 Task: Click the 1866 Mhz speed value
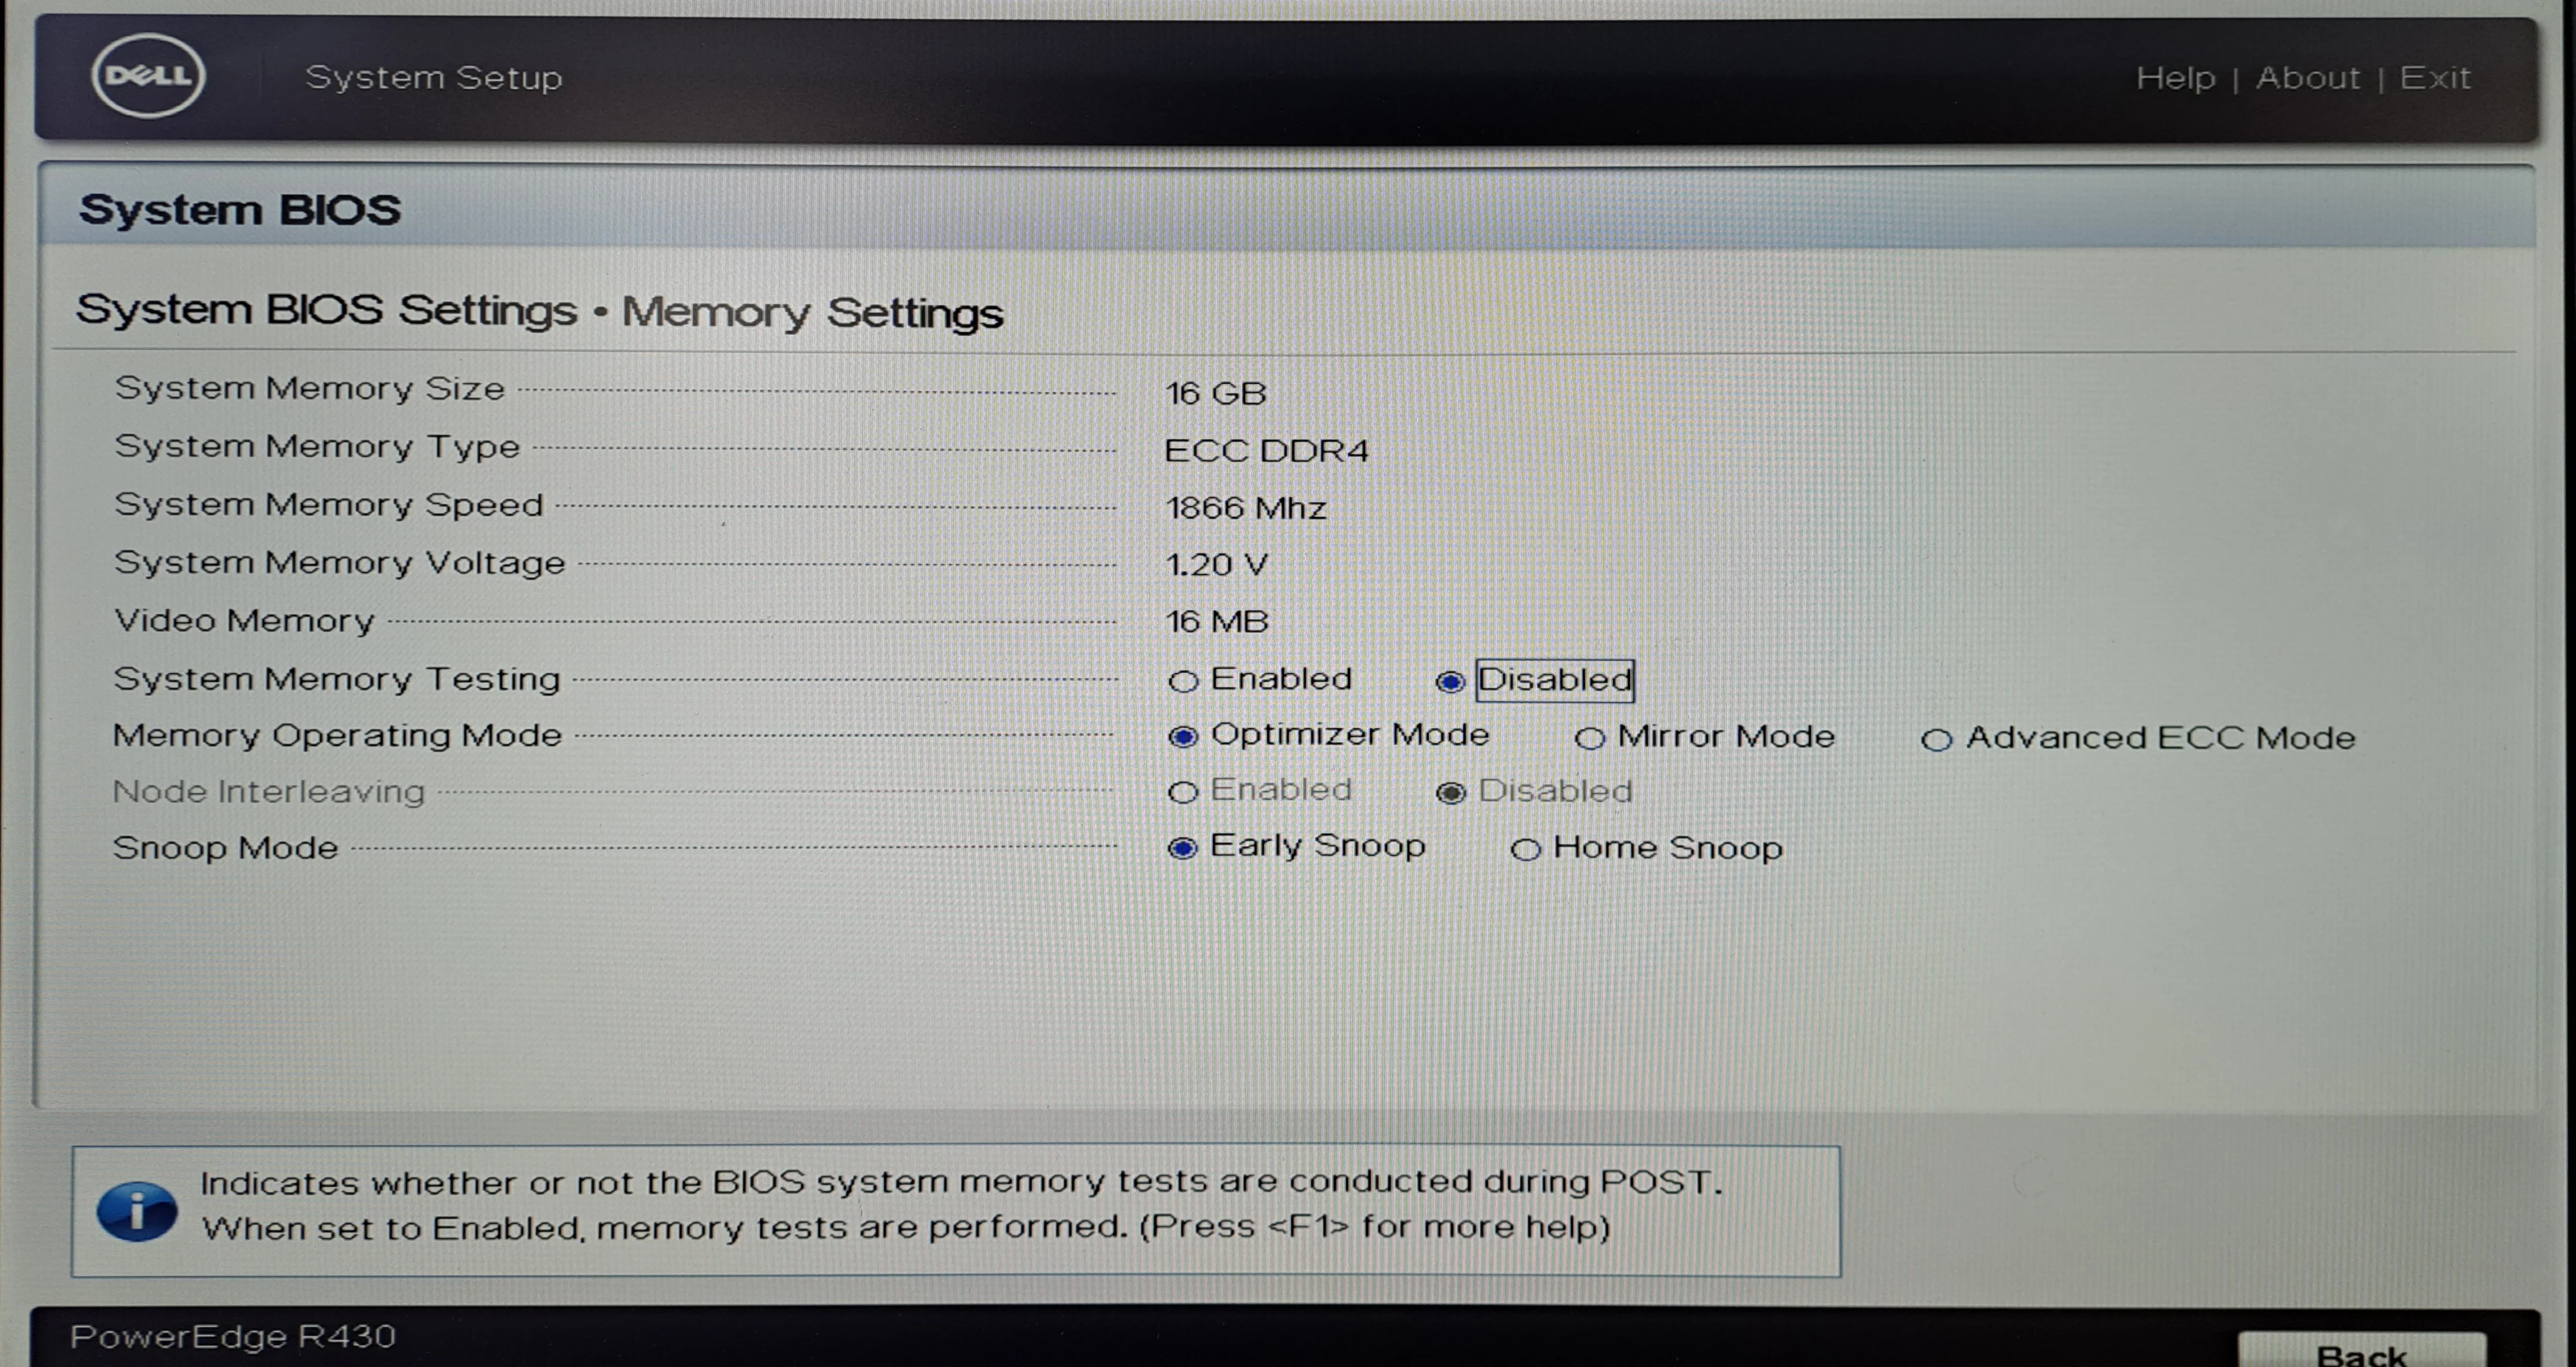click(x=1246, y=508)
